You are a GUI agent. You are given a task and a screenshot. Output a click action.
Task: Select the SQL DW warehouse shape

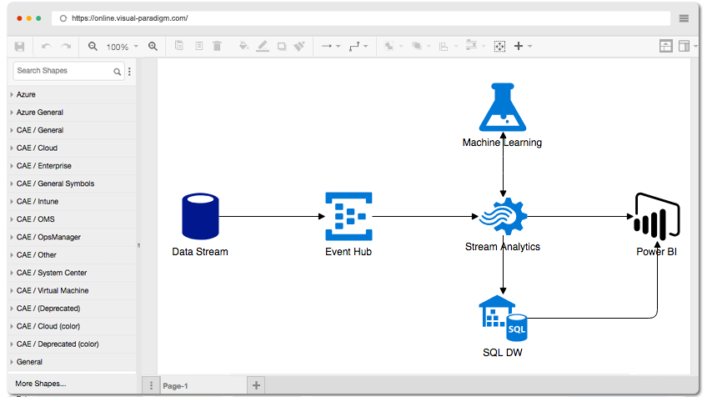503,318
